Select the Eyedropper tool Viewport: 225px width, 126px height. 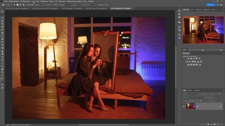(2, 30)
